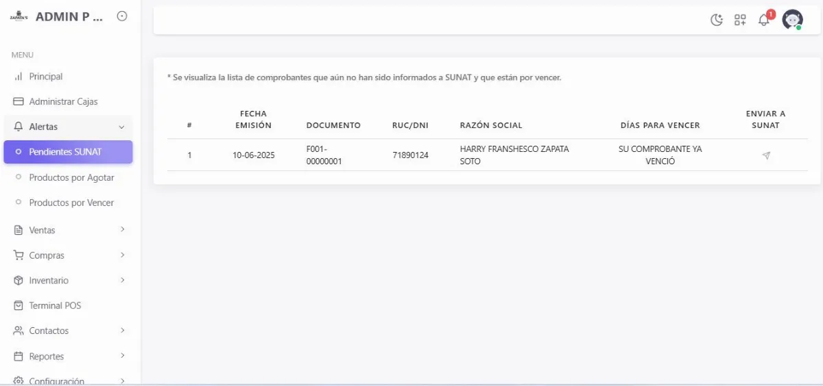This screenshot has height=386, width=823.
Task: Click the Alertas menu label
Action: [x=43, y=127]
